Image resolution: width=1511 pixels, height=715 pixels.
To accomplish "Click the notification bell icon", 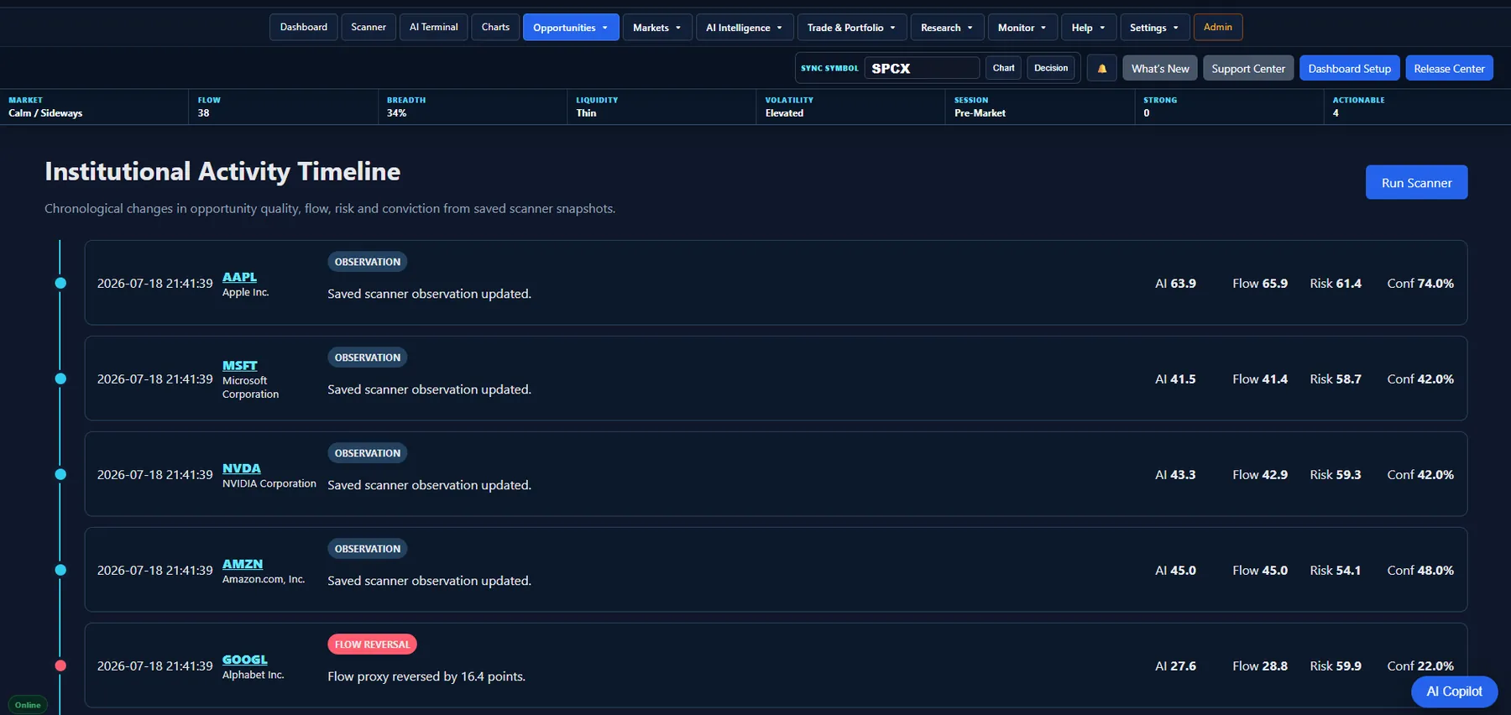I will coord(1101,68).
